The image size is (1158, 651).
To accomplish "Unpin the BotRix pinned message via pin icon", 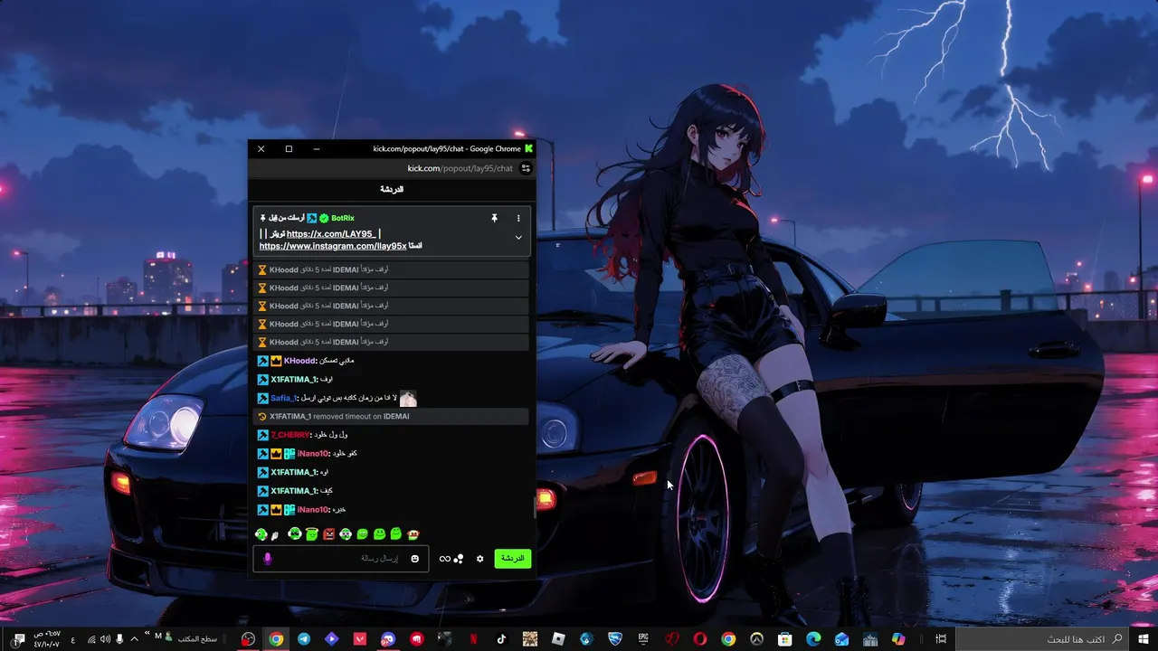I will tap(494, 218).
